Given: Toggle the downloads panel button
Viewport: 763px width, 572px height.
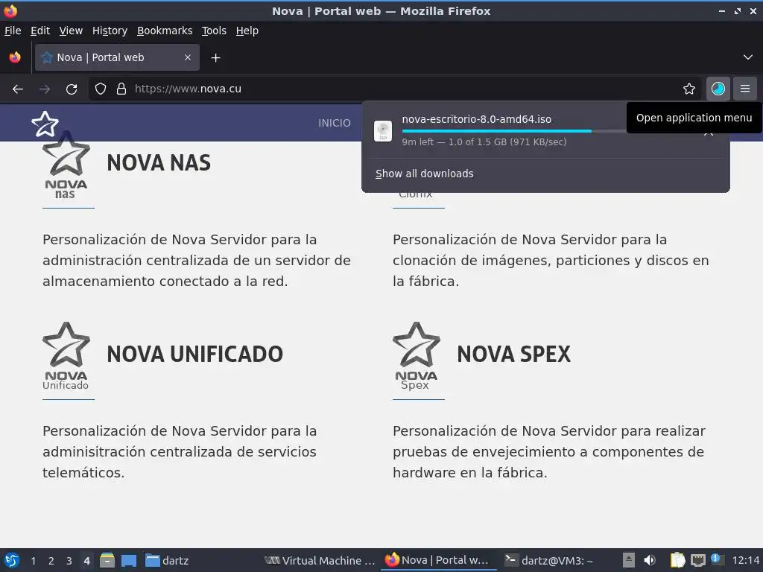Looking at the screenshot, I should point(718,89).
